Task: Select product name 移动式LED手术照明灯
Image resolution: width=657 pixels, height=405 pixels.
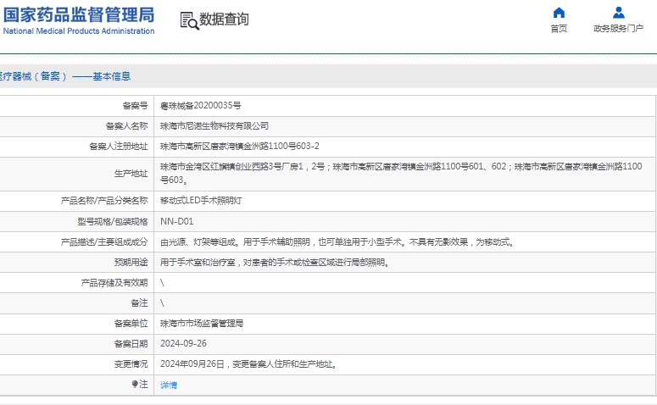Action: click(201, 201)
